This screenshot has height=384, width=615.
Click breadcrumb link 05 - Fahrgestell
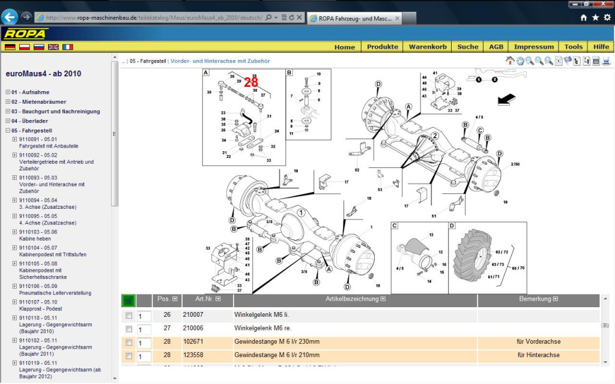point(148,61)
